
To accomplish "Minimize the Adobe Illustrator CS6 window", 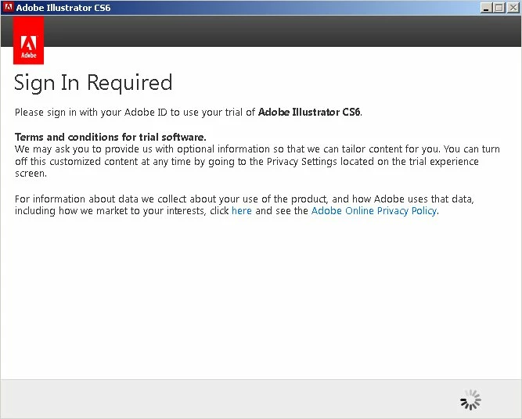I will coord(486,8).
